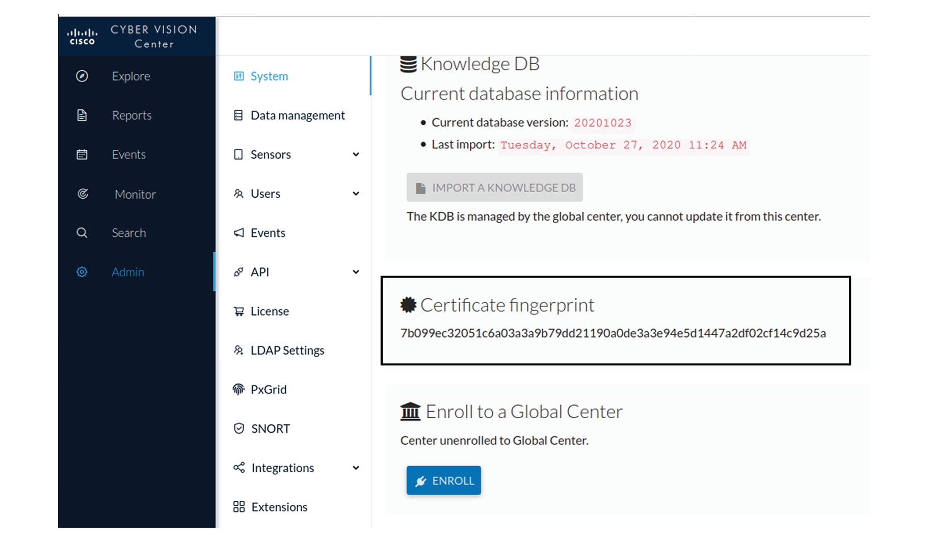Viewport: 929px width, 542px height.
Task: Click the Certificate fingerprint heading
Action: tap(507, 305)
